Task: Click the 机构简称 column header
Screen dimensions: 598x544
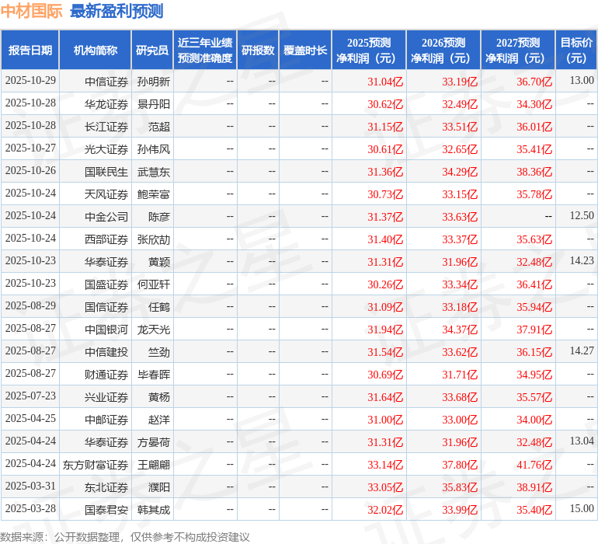Action: pyautogui.click(x=95, y=51)
